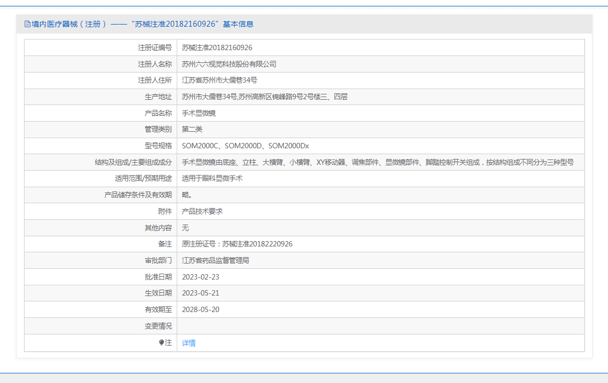Click the 第二类 management category value
608x383 pixels.
192,129
